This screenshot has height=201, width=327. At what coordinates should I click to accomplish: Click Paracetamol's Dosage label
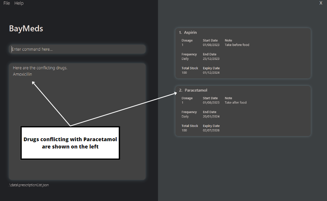click(187, 98)
